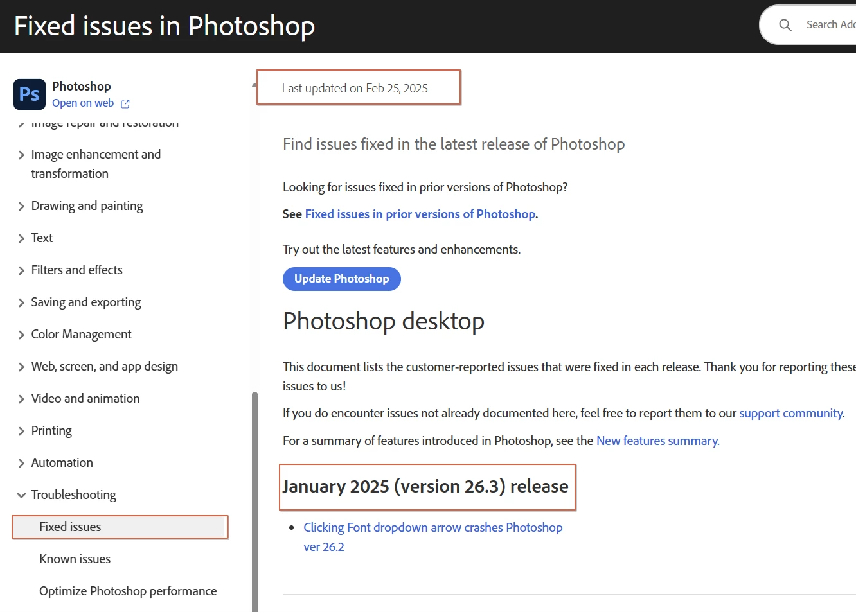The width and height of the screenshot is (856, 612).
Task: Expand the Printing section chevron
Action: coord(21,431)
